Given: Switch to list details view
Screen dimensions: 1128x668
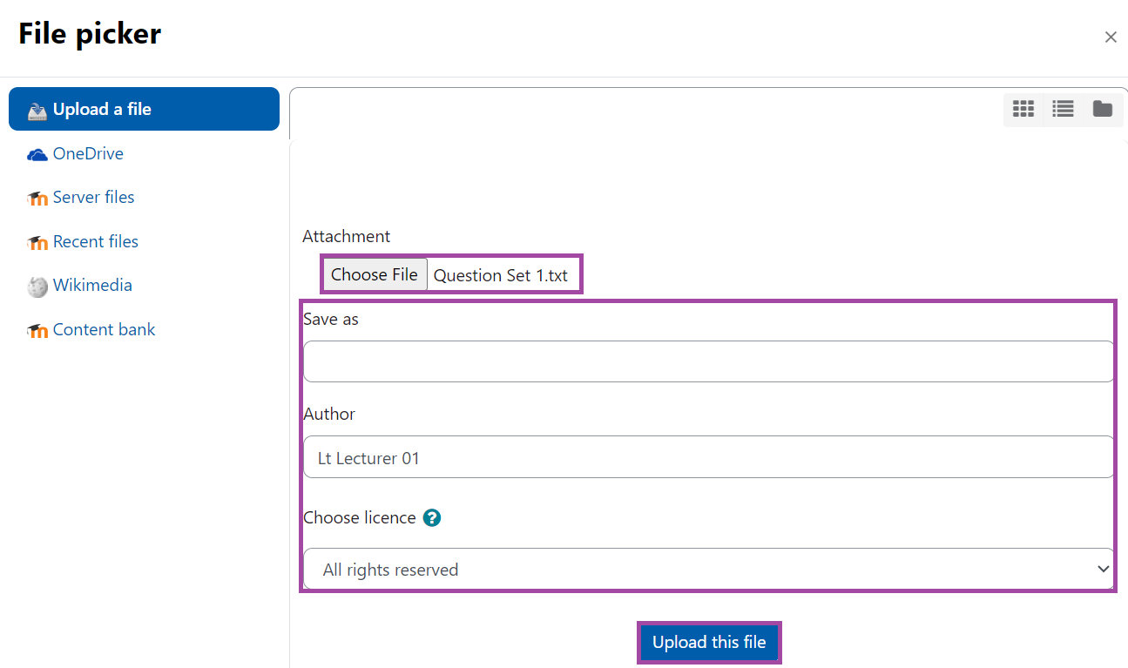Looking at the screenshot, I should pyautogui.click(x=1063, y=109).
